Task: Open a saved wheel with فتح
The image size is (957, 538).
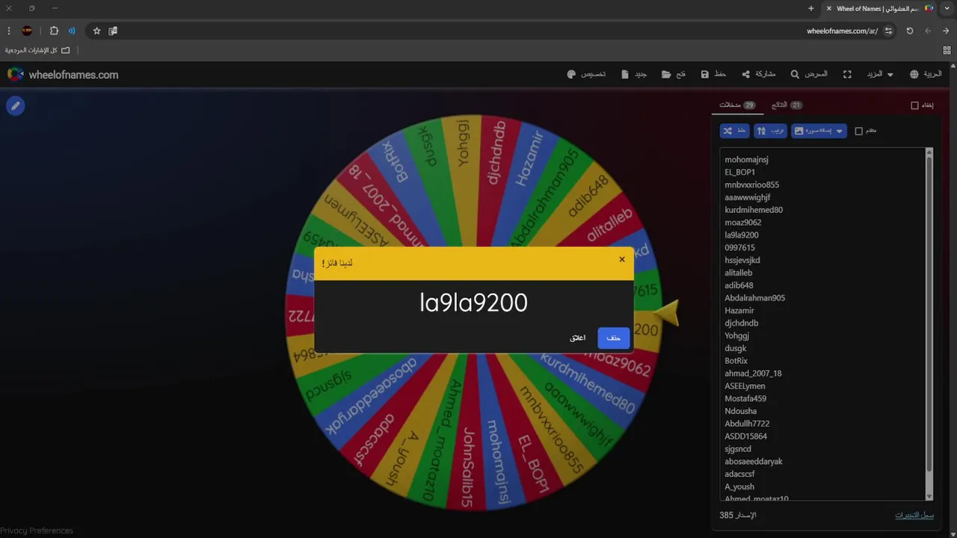Action: 673,75
